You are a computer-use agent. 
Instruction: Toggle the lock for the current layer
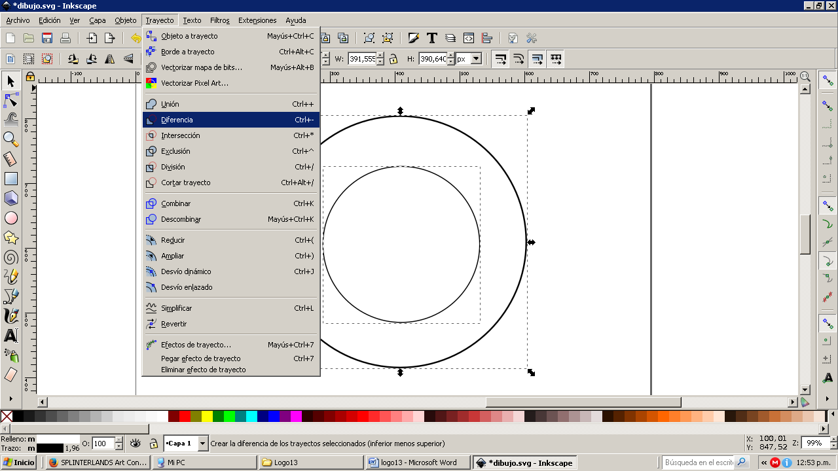pos(153,443)
